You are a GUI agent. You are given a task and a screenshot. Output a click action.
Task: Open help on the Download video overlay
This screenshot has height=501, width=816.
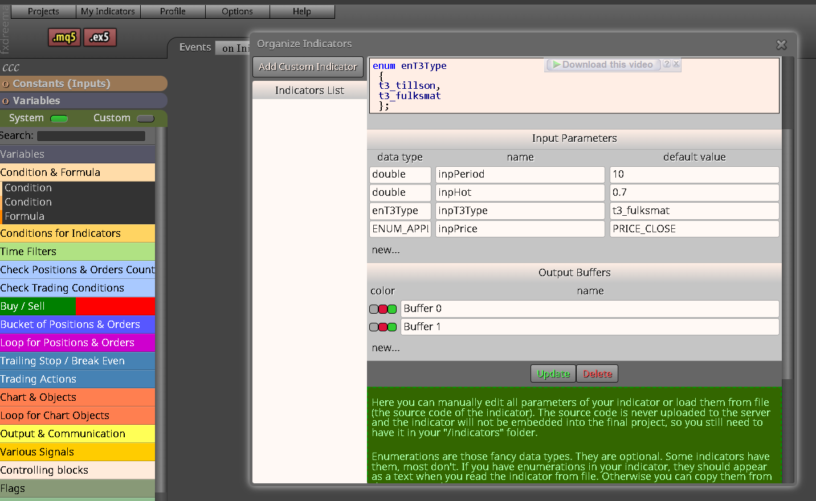(x=667, y=64)
